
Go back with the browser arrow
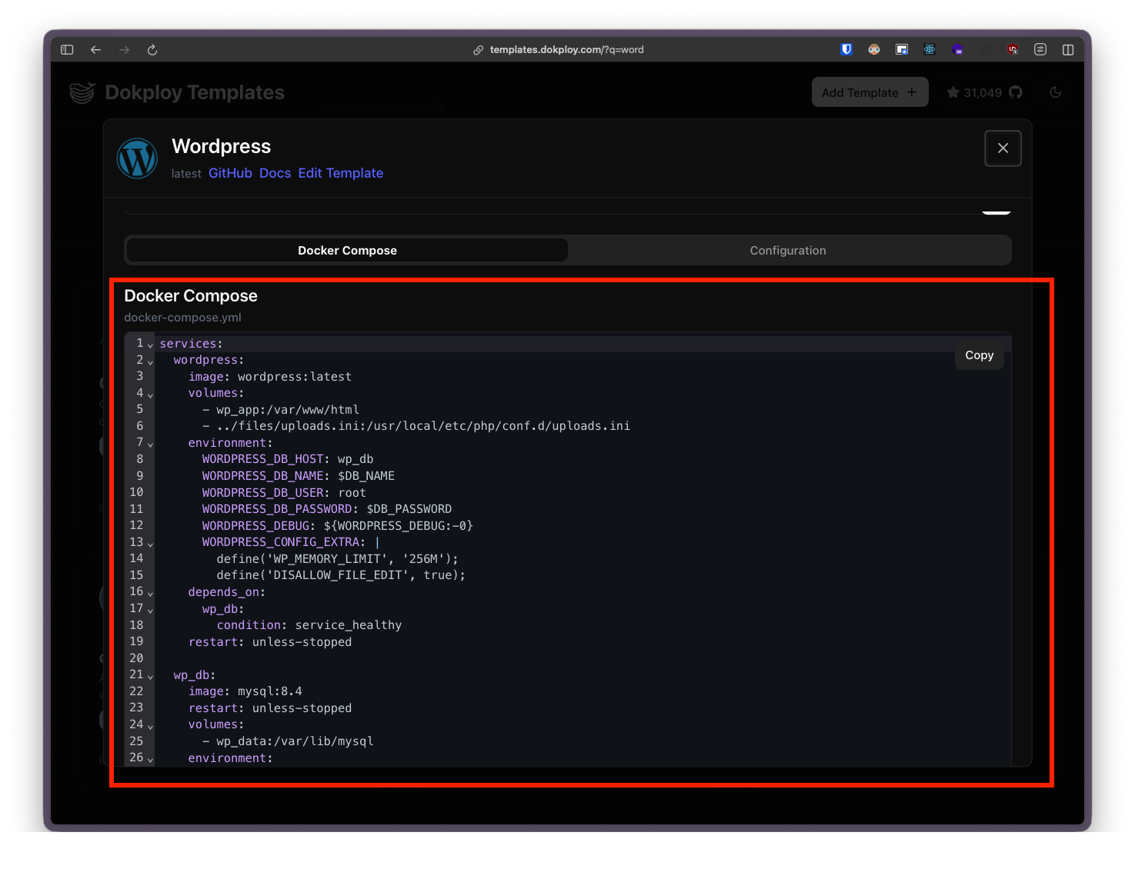95,50
